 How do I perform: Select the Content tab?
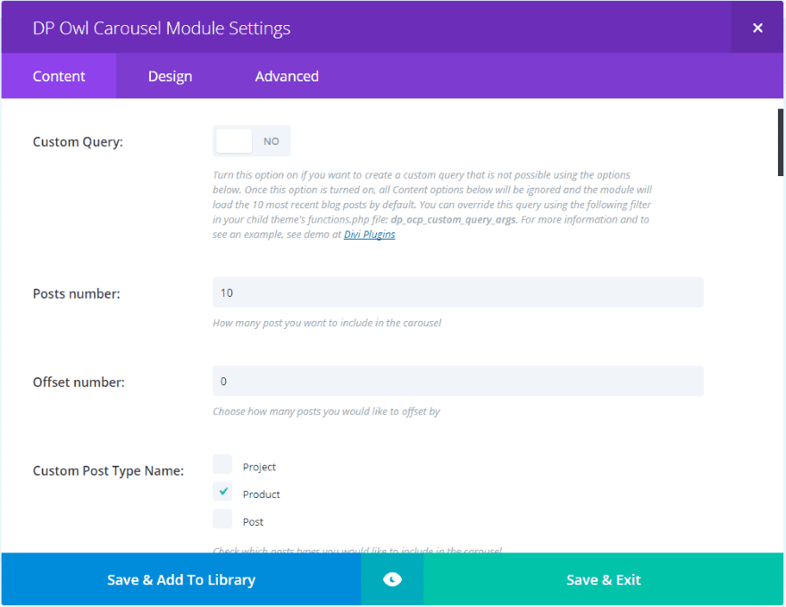tap(59, 76)
